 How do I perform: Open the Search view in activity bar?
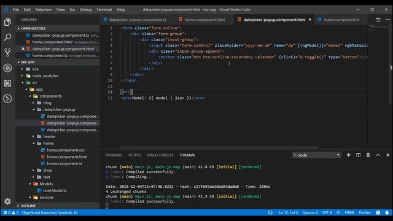click(7, 37)
